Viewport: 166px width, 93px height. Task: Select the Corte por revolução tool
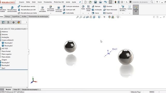point(59,9)
